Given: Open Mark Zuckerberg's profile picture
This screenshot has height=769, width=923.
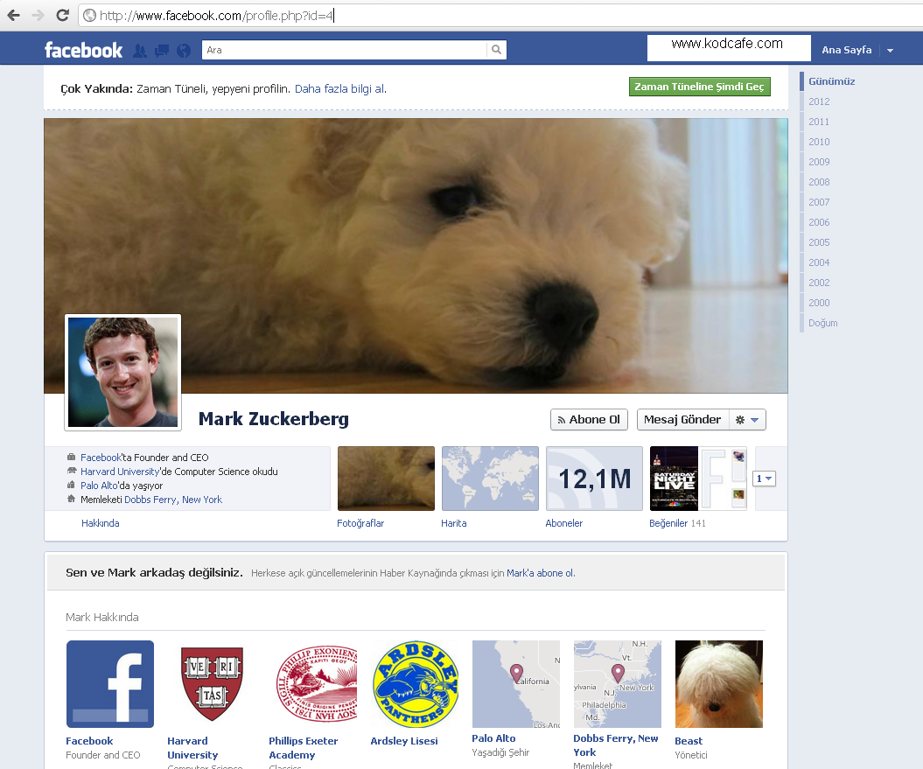Looking at the screenshot, I should [x=122, y=372].
